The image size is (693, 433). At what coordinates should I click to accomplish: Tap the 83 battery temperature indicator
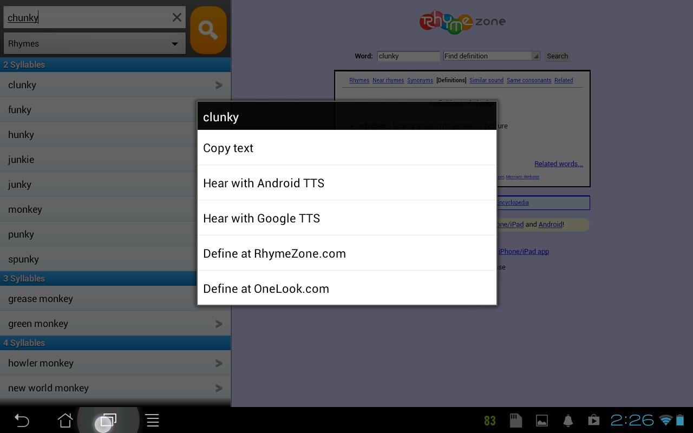pyautogui.click(x=490, y=421)
